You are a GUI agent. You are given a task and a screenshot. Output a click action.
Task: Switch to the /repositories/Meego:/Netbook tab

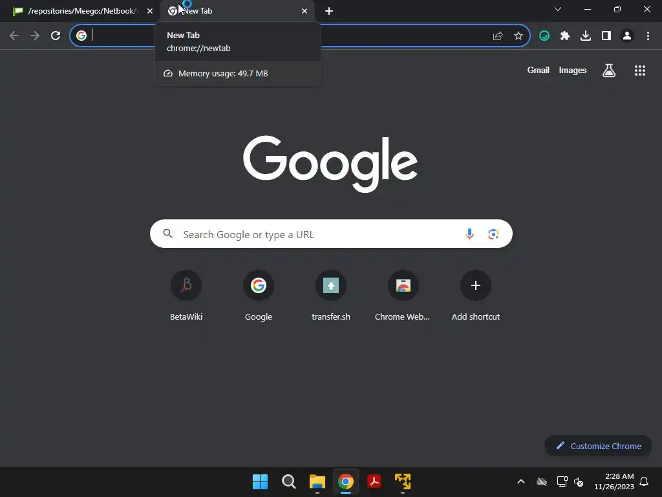coord(82,11)
